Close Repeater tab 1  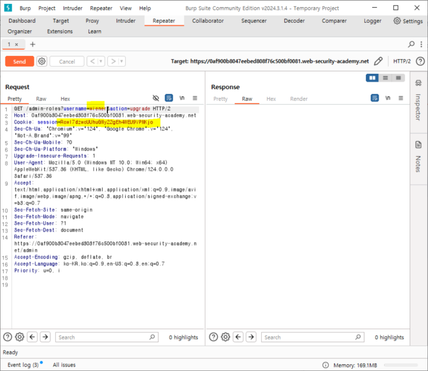point(17,44)
